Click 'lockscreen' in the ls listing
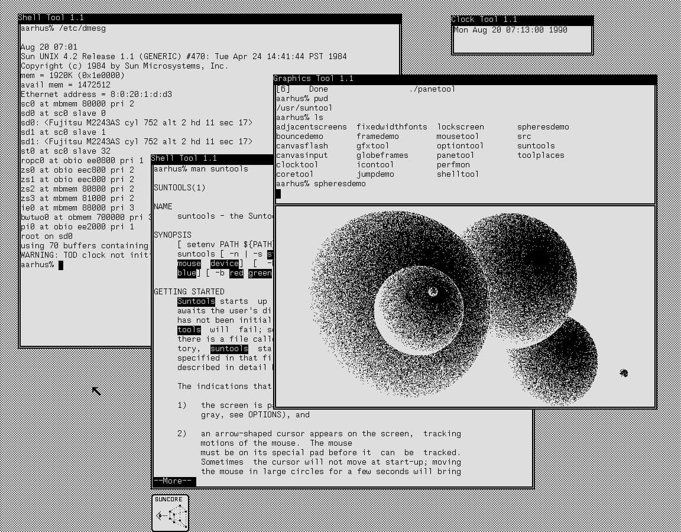Image resolution: width=681 pixels, height=532 pixels. (461, 127)
